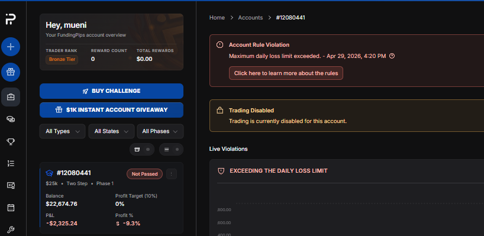Toggle the archived accounts switch
The height and width of the screenshot is (236, 484).
coord(142,149)
